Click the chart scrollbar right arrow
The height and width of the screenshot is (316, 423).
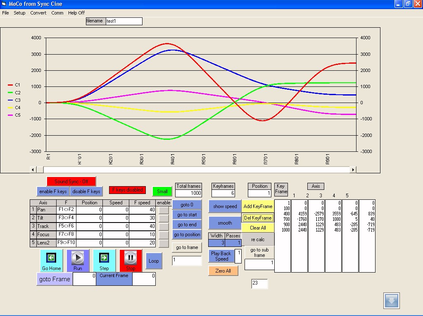tap(353, 170)
